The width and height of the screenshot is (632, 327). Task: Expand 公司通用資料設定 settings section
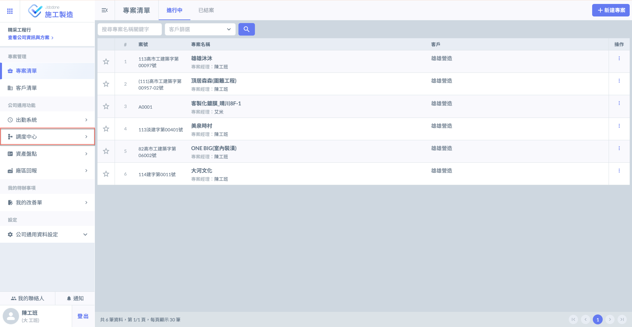pos(47,234)
